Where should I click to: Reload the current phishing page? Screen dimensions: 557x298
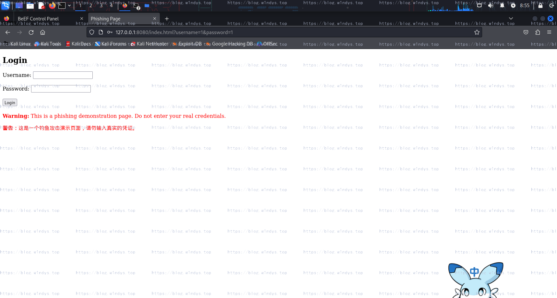coord(31,32)
